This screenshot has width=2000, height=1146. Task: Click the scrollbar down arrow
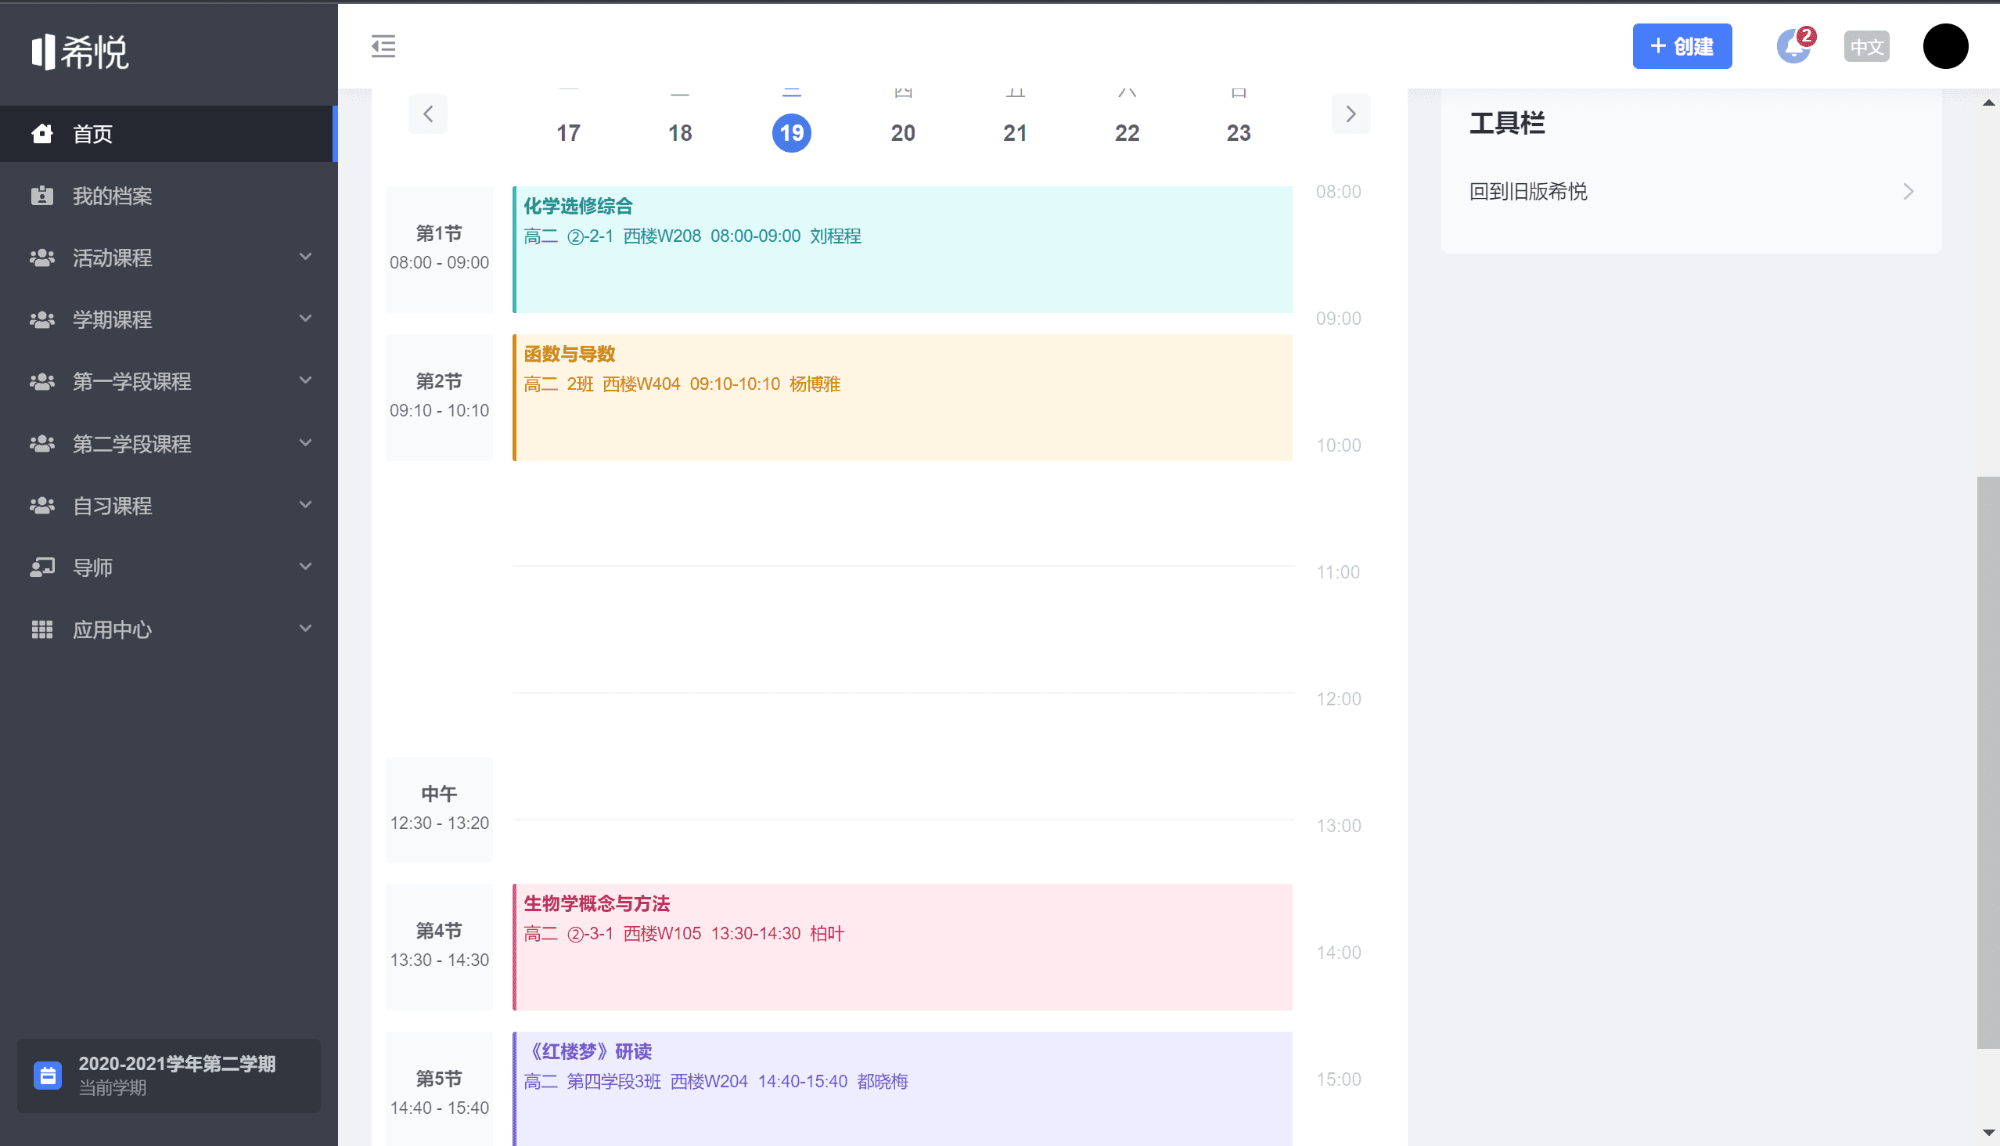point(1988,1133)
